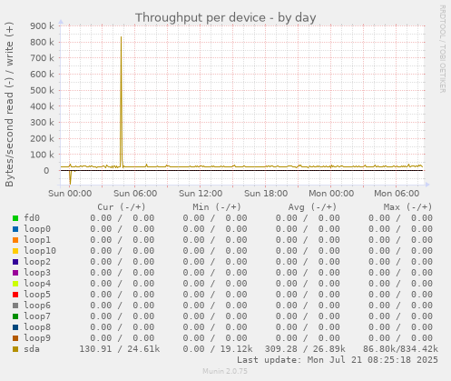Click the loop7 dark green legend swatch
The image size is (451, 381).
15,316
